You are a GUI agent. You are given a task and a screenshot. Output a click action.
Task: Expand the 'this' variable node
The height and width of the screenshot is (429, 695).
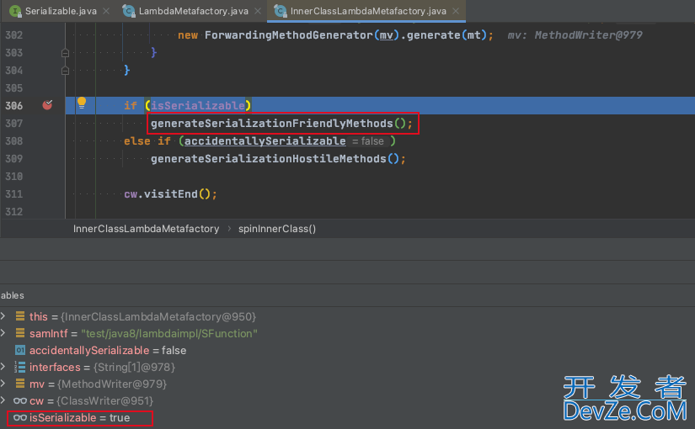[3, 316]
